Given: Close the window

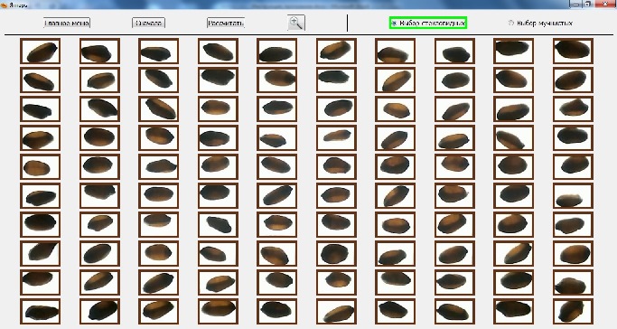Looking at the screenshot, I should tap(605, 4).
